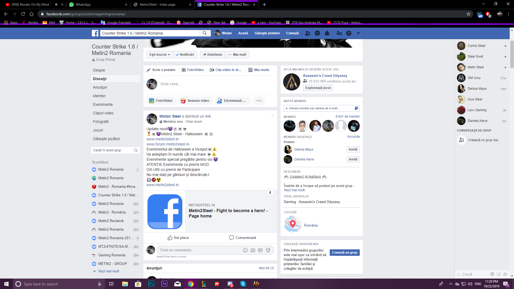Attach a photo with the camera icon in the comment box
Screen dimensions: 514x289
tap(253, 250)
